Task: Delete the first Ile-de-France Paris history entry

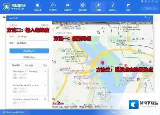Action: (45, 85)
